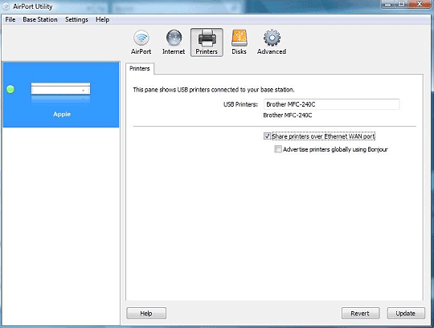This screenshot has width=434, height=328.
Task: Click the green status indicator light
Action: 10,89
